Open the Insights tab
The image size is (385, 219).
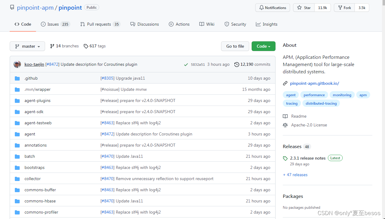pos(266,24)
